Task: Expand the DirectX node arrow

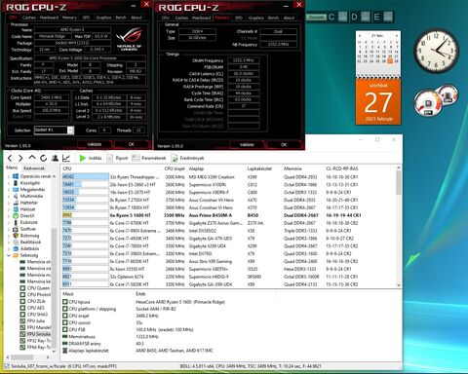Action: point(9,215)
